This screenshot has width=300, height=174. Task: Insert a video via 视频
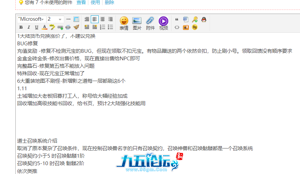click(x=163, y=23)
